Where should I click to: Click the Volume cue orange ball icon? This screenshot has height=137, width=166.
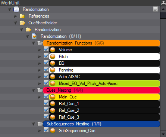click(x=53, y=50)
